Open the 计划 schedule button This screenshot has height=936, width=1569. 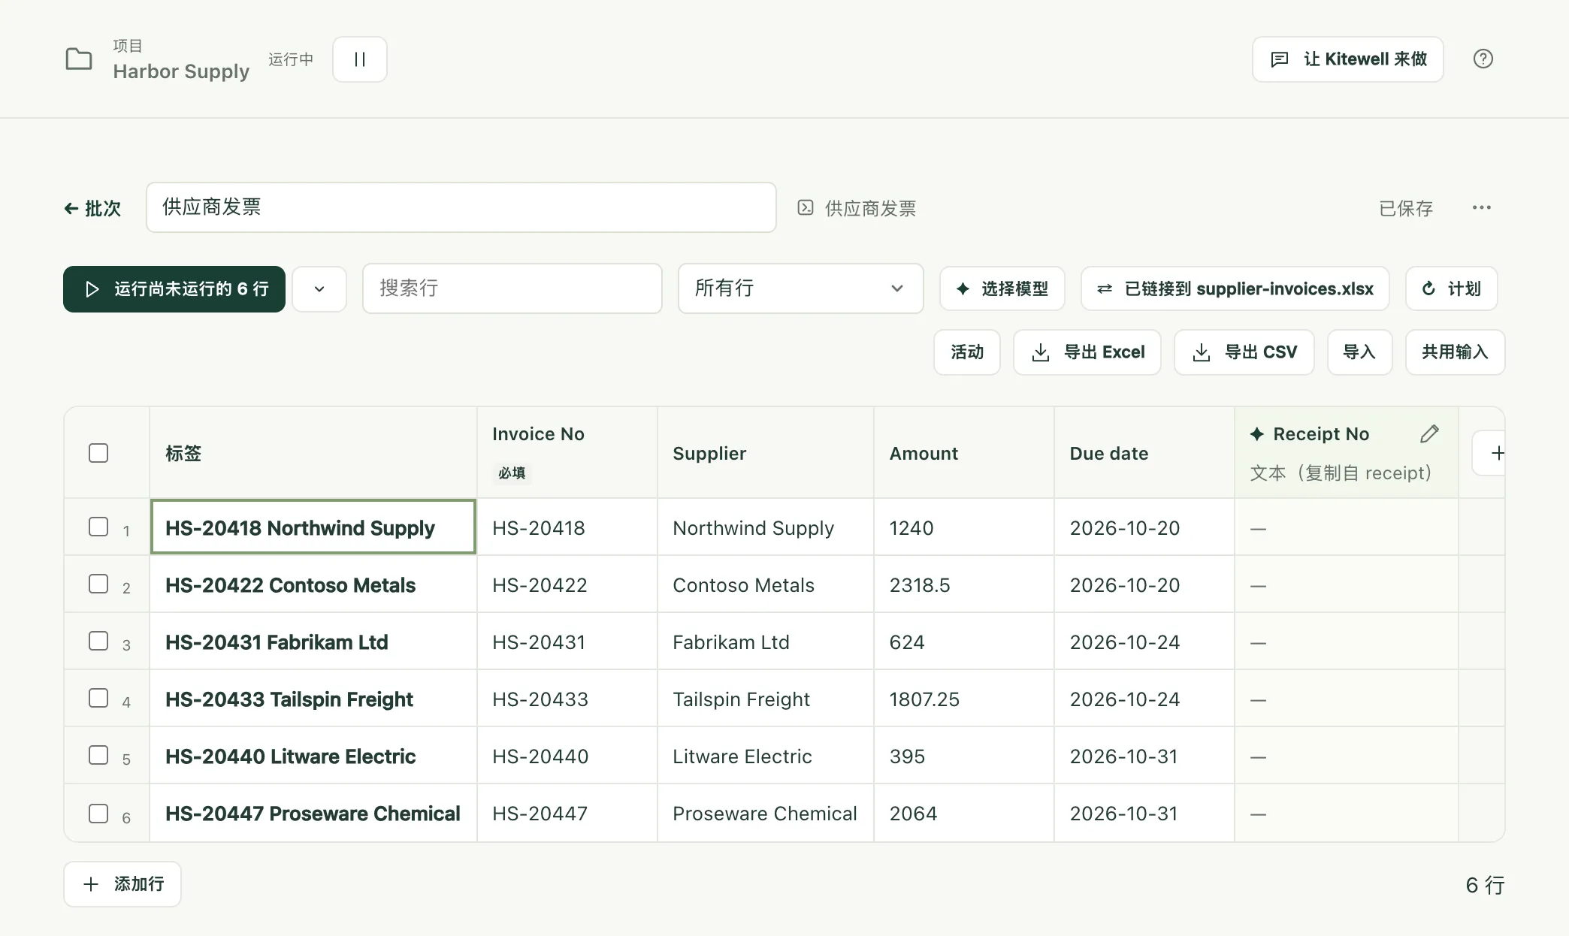(x=1451, y=289)
